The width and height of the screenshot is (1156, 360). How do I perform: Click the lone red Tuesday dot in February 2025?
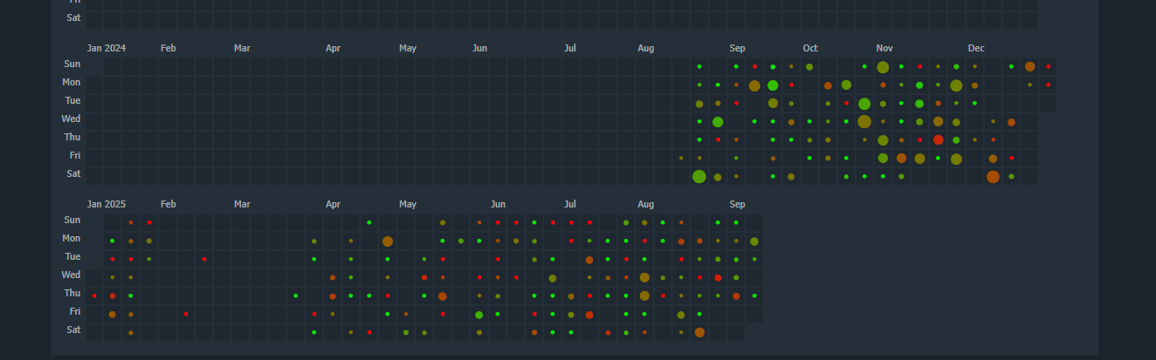204,259
